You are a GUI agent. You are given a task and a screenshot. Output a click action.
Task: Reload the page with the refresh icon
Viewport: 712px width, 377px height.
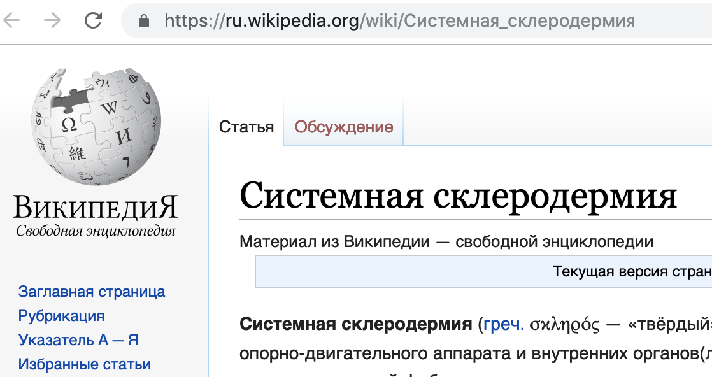[93, 20]
